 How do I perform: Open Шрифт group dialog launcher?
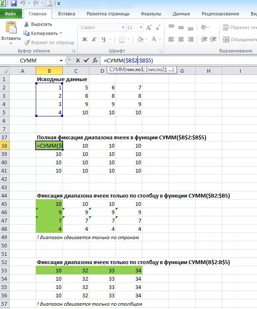click(x=161, y=51)
